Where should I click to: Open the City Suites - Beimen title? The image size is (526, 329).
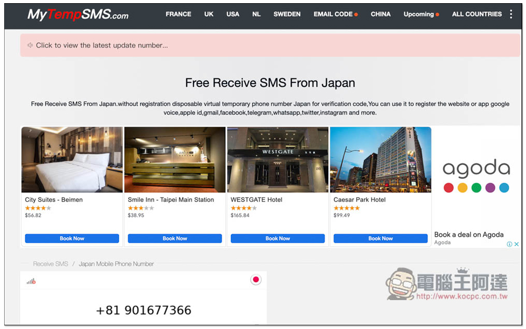tap(54, 200)
